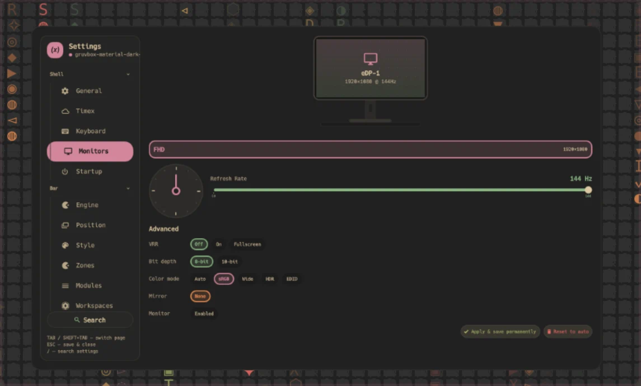Viewport: 641px width, 386px height.
Task: Choose 10-bit depth
Action: (x=230, y=261)
